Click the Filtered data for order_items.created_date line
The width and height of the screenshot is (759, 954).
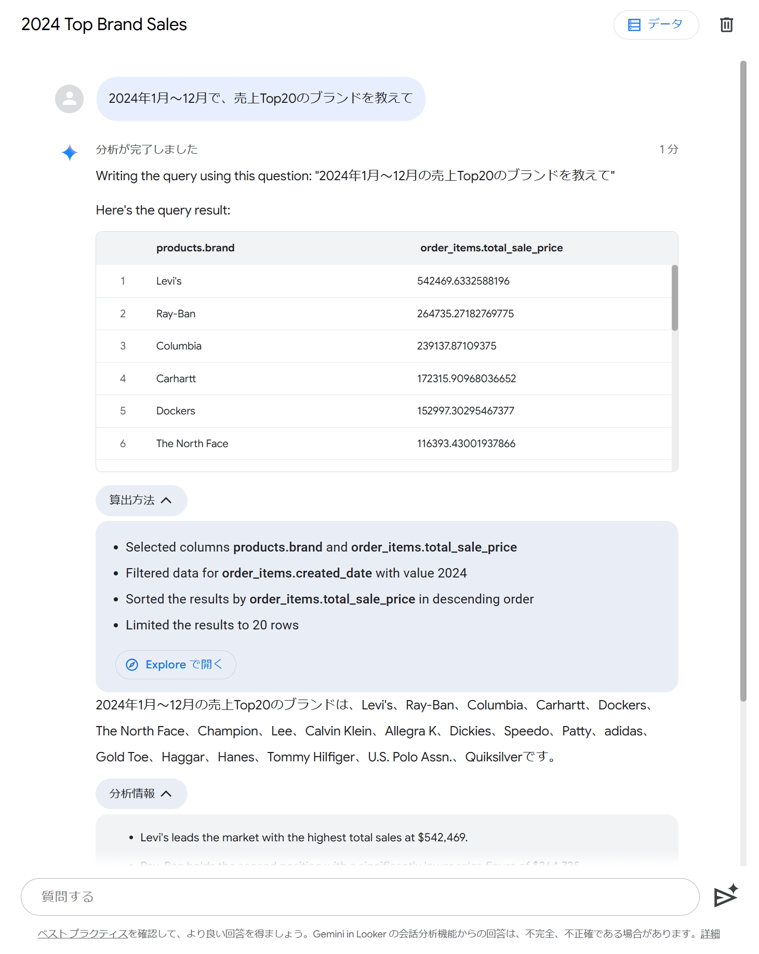coord(296,573)
